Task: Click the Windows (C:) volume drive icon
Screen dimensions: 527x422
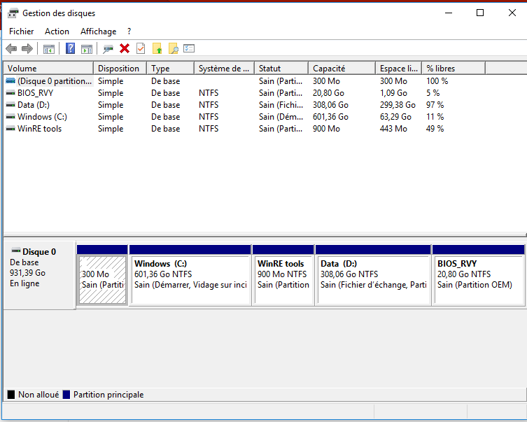Action: point(10,117)
